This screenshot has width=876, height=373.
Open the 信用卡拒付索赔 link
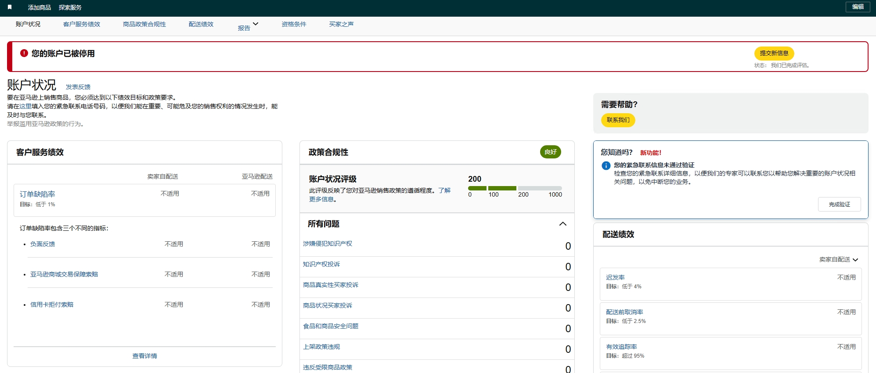pyautogui.click(x=52, y=305)
